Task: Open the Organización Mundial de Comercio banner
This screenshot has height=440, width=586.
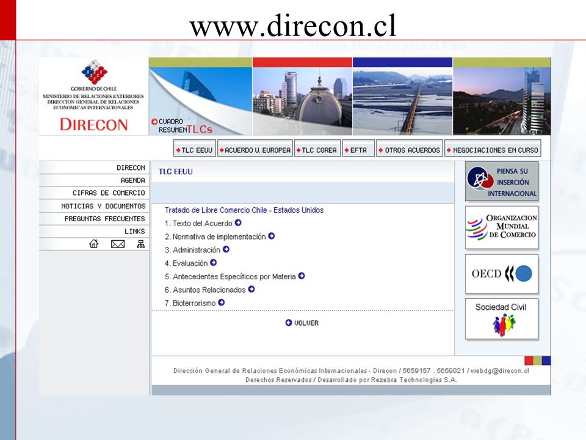Action: [502, 227]
